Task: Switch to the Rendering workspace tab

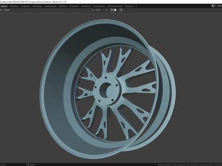Action: tap(86, 6)
